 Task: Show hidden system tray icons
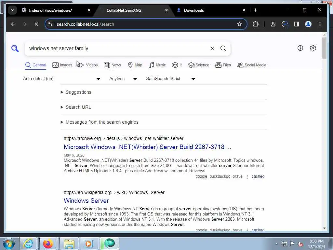tap(276, 244)
